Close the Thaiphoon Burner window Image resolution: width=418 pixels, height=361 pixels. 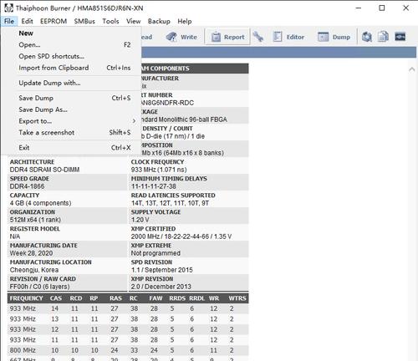click(x=406, y=8)
